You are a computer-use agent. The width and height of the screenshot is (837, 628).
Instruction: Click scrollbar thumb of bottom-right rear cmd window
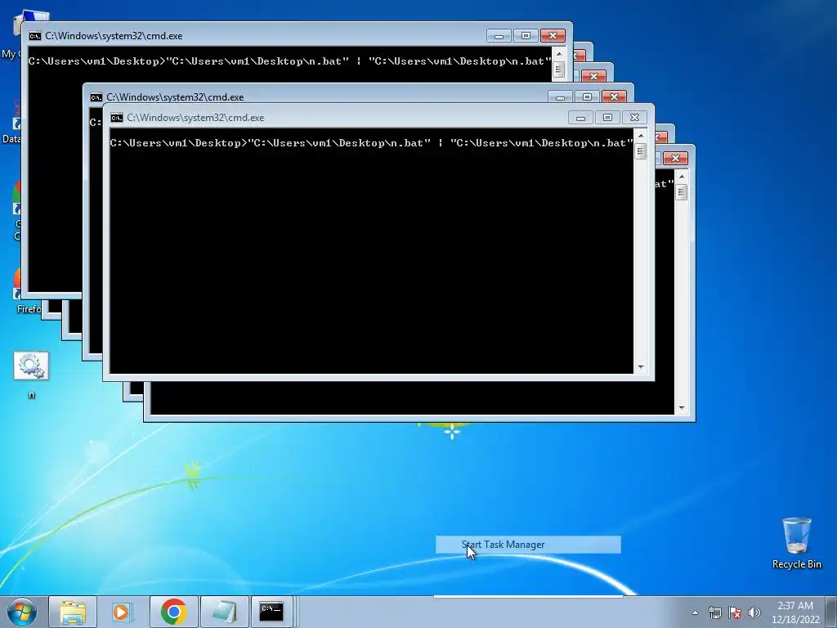pyautogui.click(x=681, y=192)
